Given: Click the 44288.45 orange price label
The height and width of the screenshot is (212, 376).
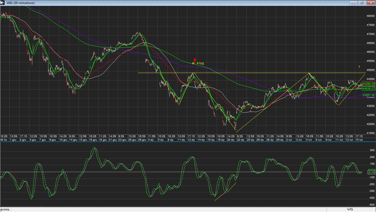Looking at the screenshot, I should (368, 84).
